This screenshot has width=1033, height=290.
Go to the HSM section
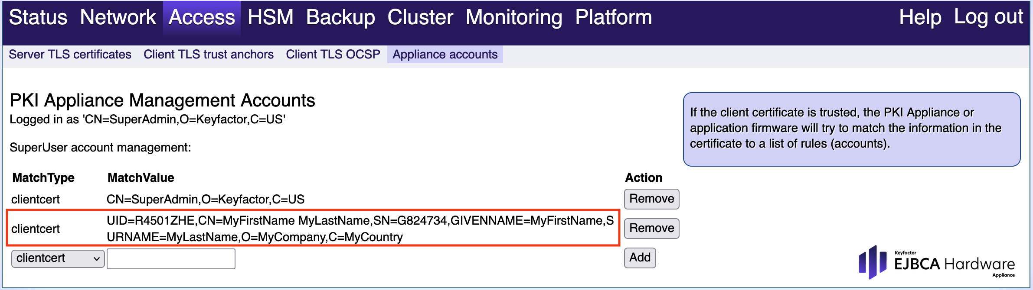click(270, 18)
